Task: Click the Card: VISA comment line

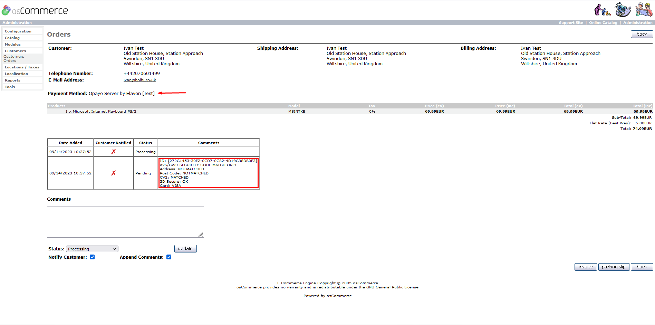Action: [x=170, y=186]
